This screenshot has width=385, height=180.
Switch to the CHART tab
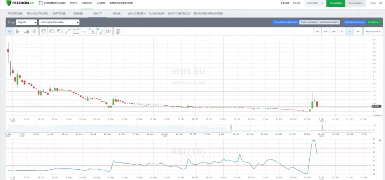tap(98, 14)
